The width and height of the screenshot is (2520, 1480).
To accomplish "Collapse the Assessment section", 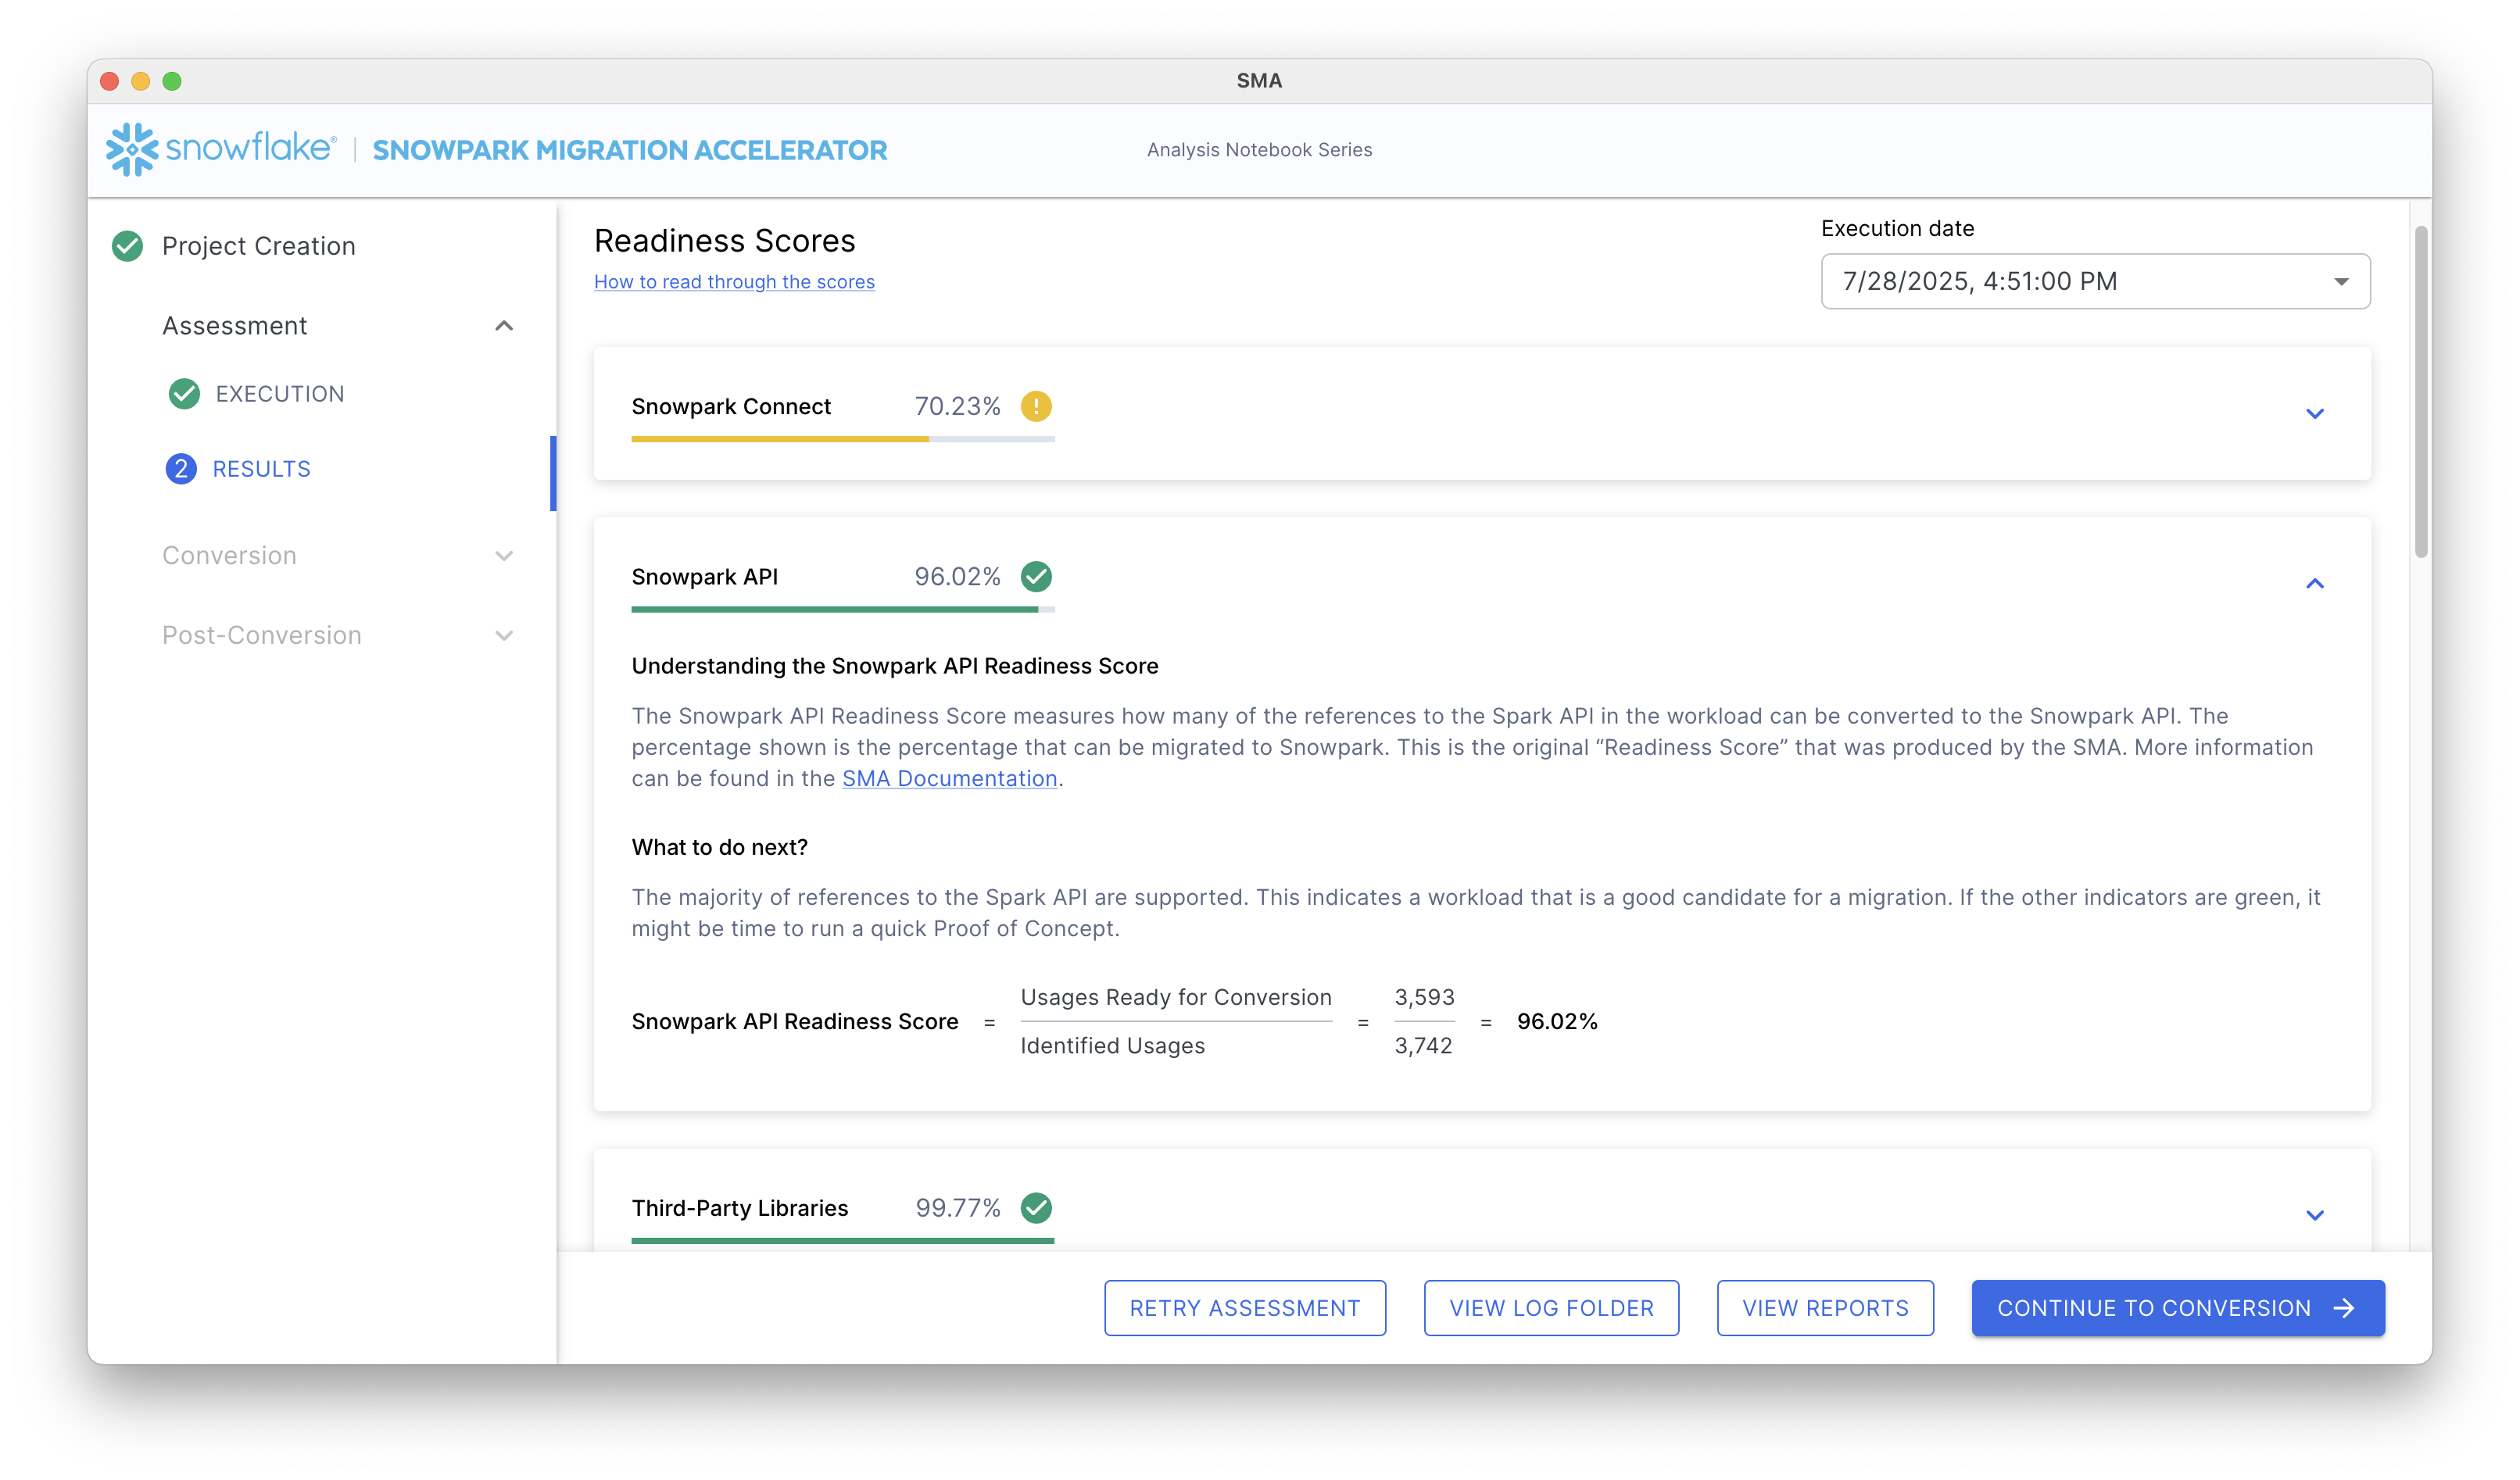I will tap(504, 326).
